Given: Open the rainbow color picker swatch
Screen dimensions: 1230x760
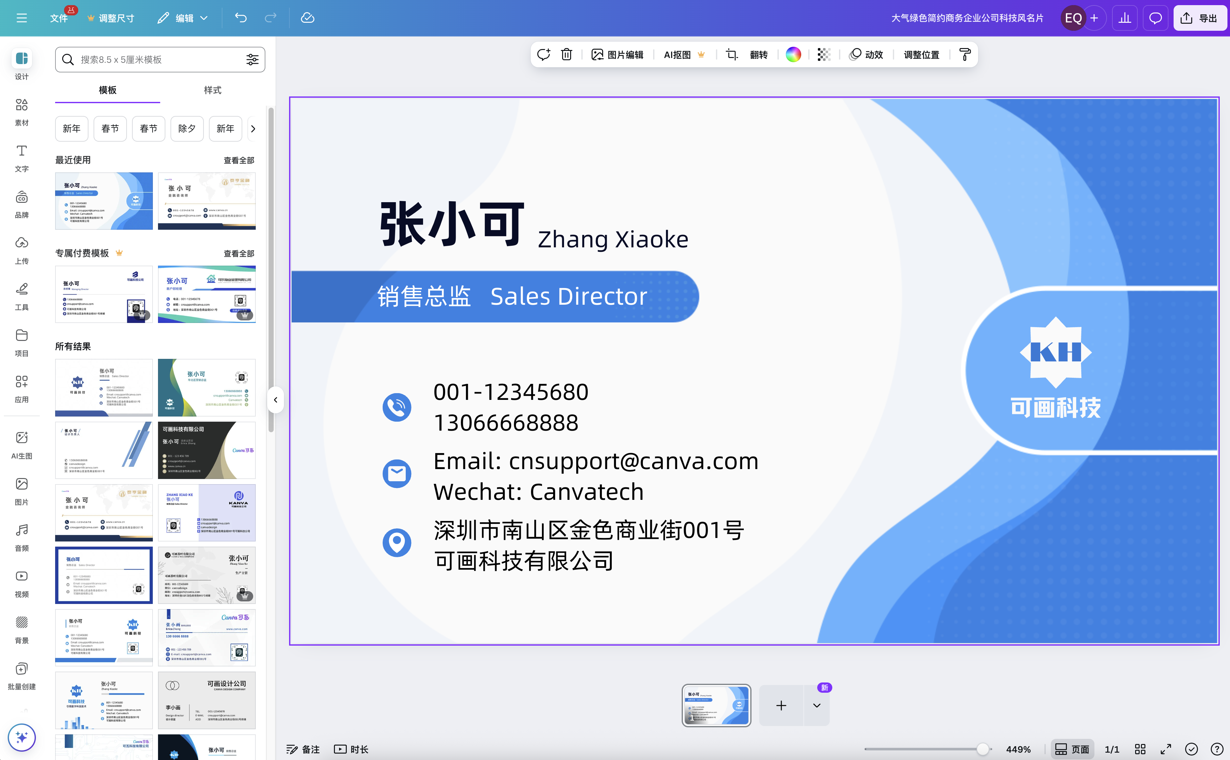Looking at the screenshot, I should point(793,54).
